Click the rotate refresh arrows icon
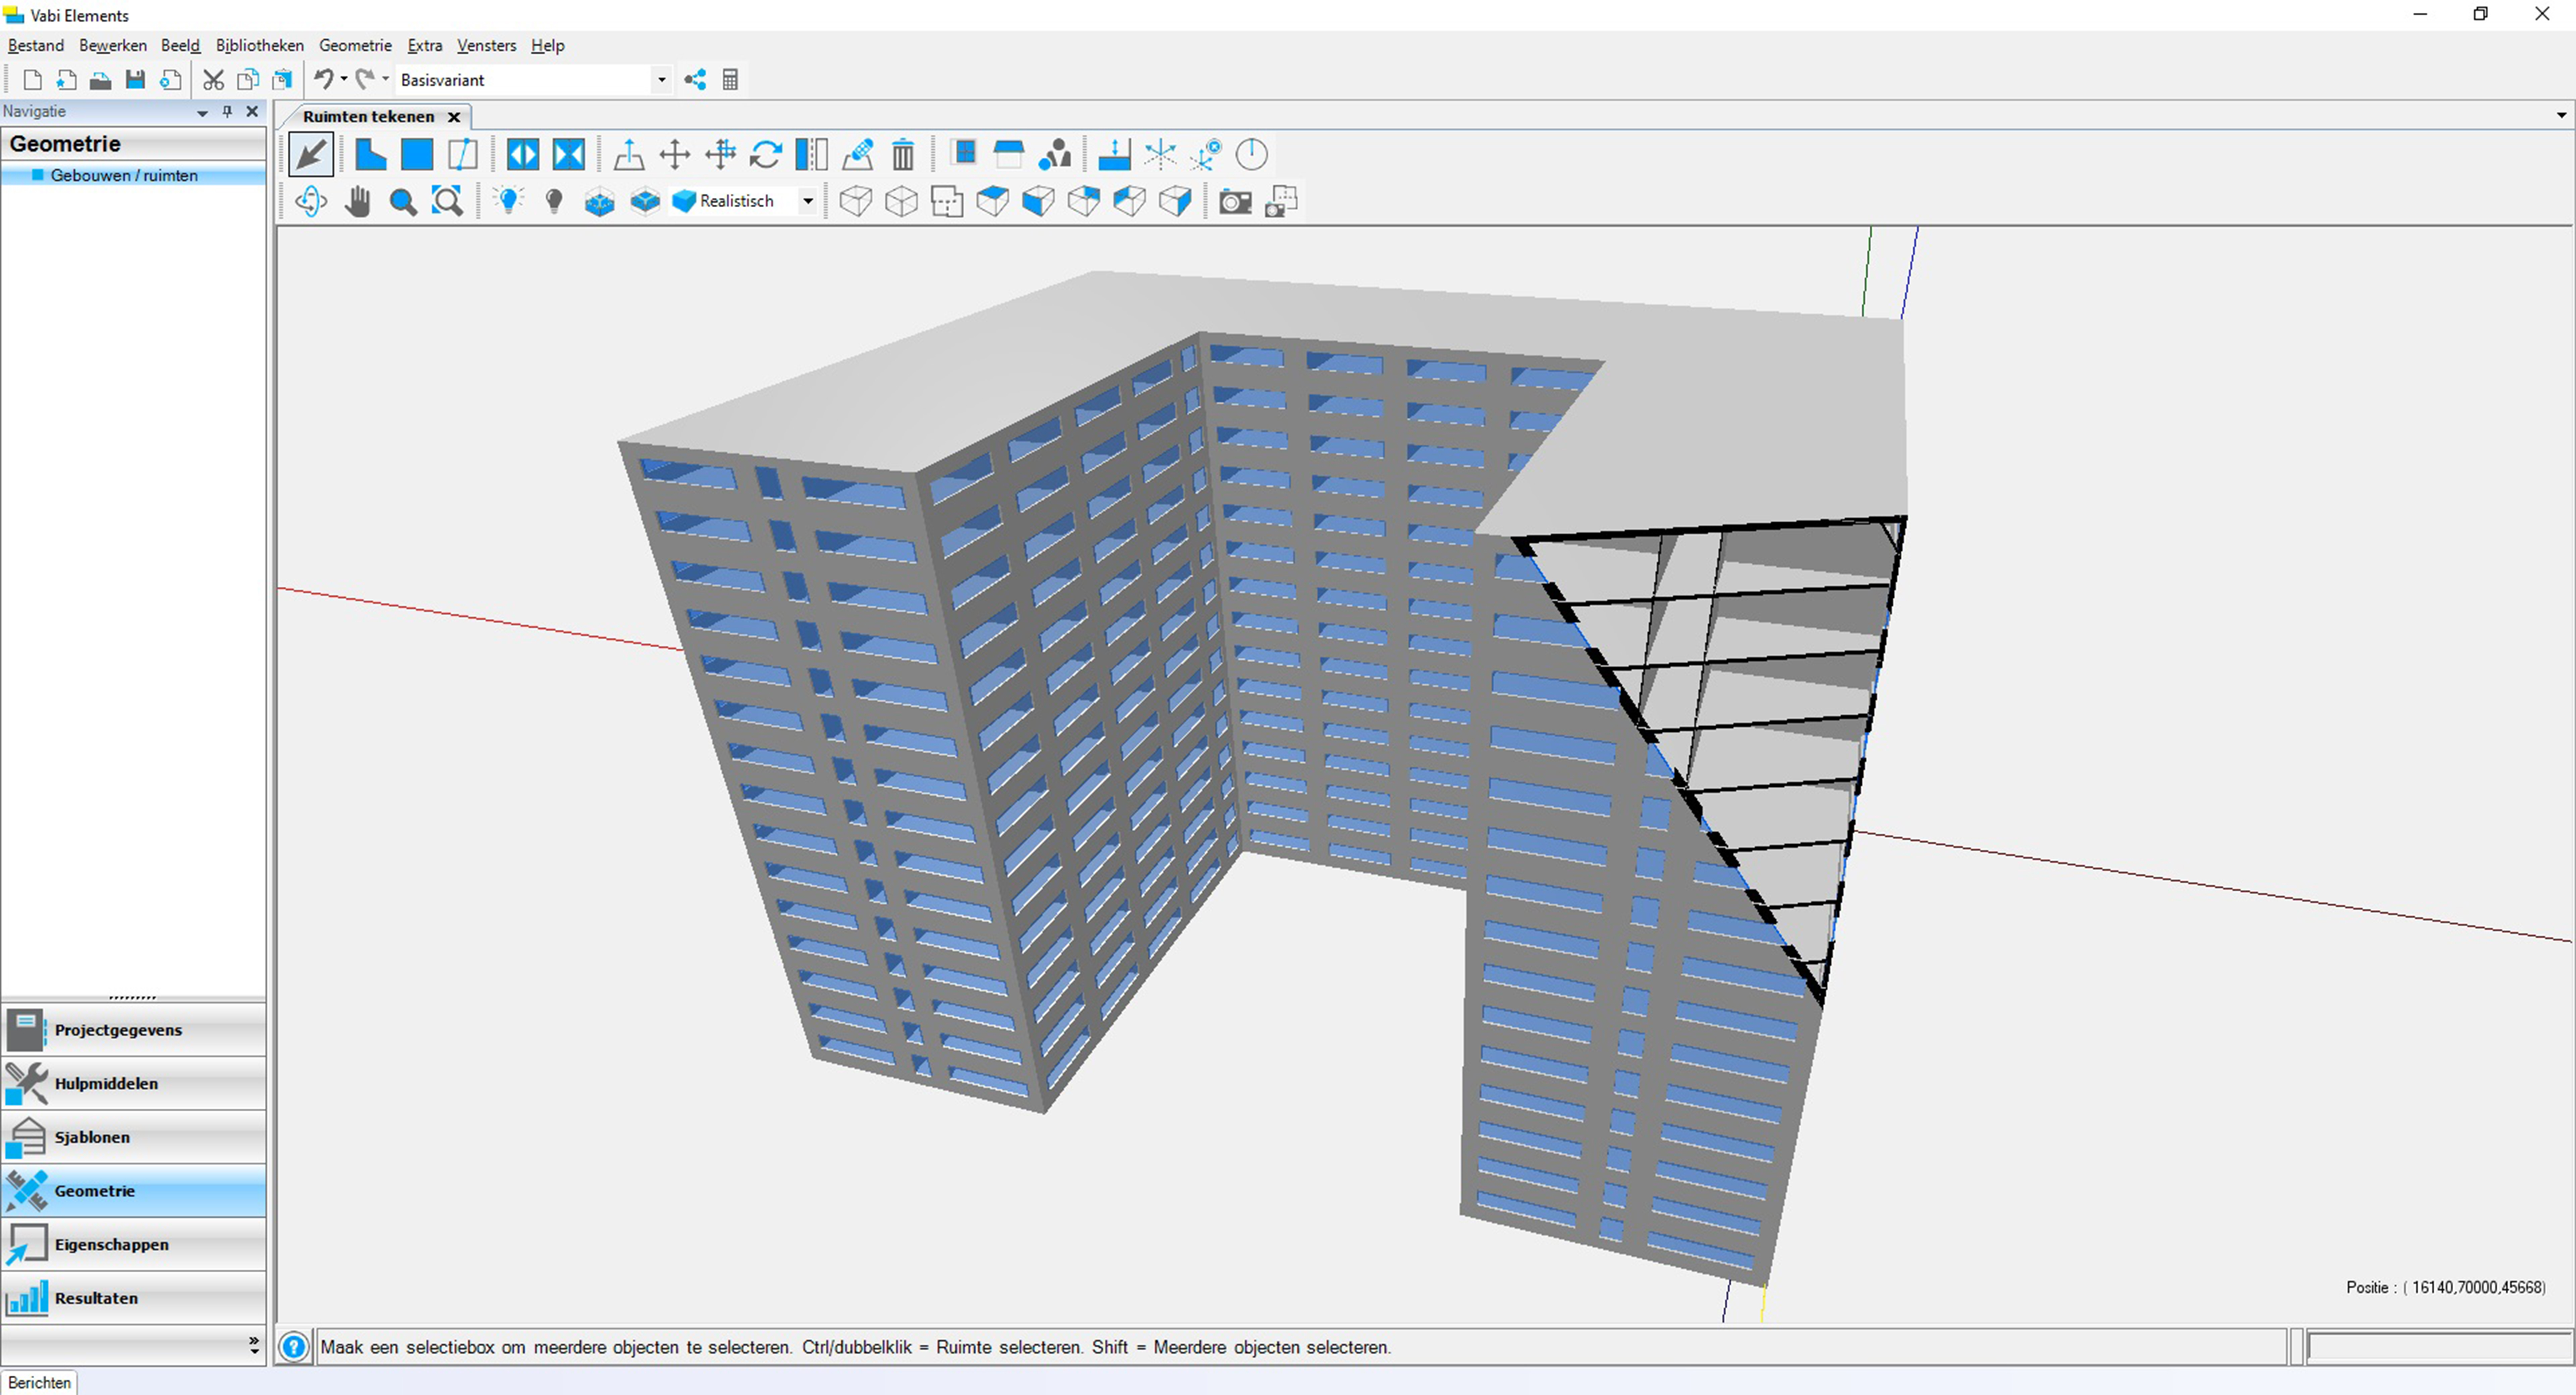This screenshot has width=2576, height=1395. 766,155
